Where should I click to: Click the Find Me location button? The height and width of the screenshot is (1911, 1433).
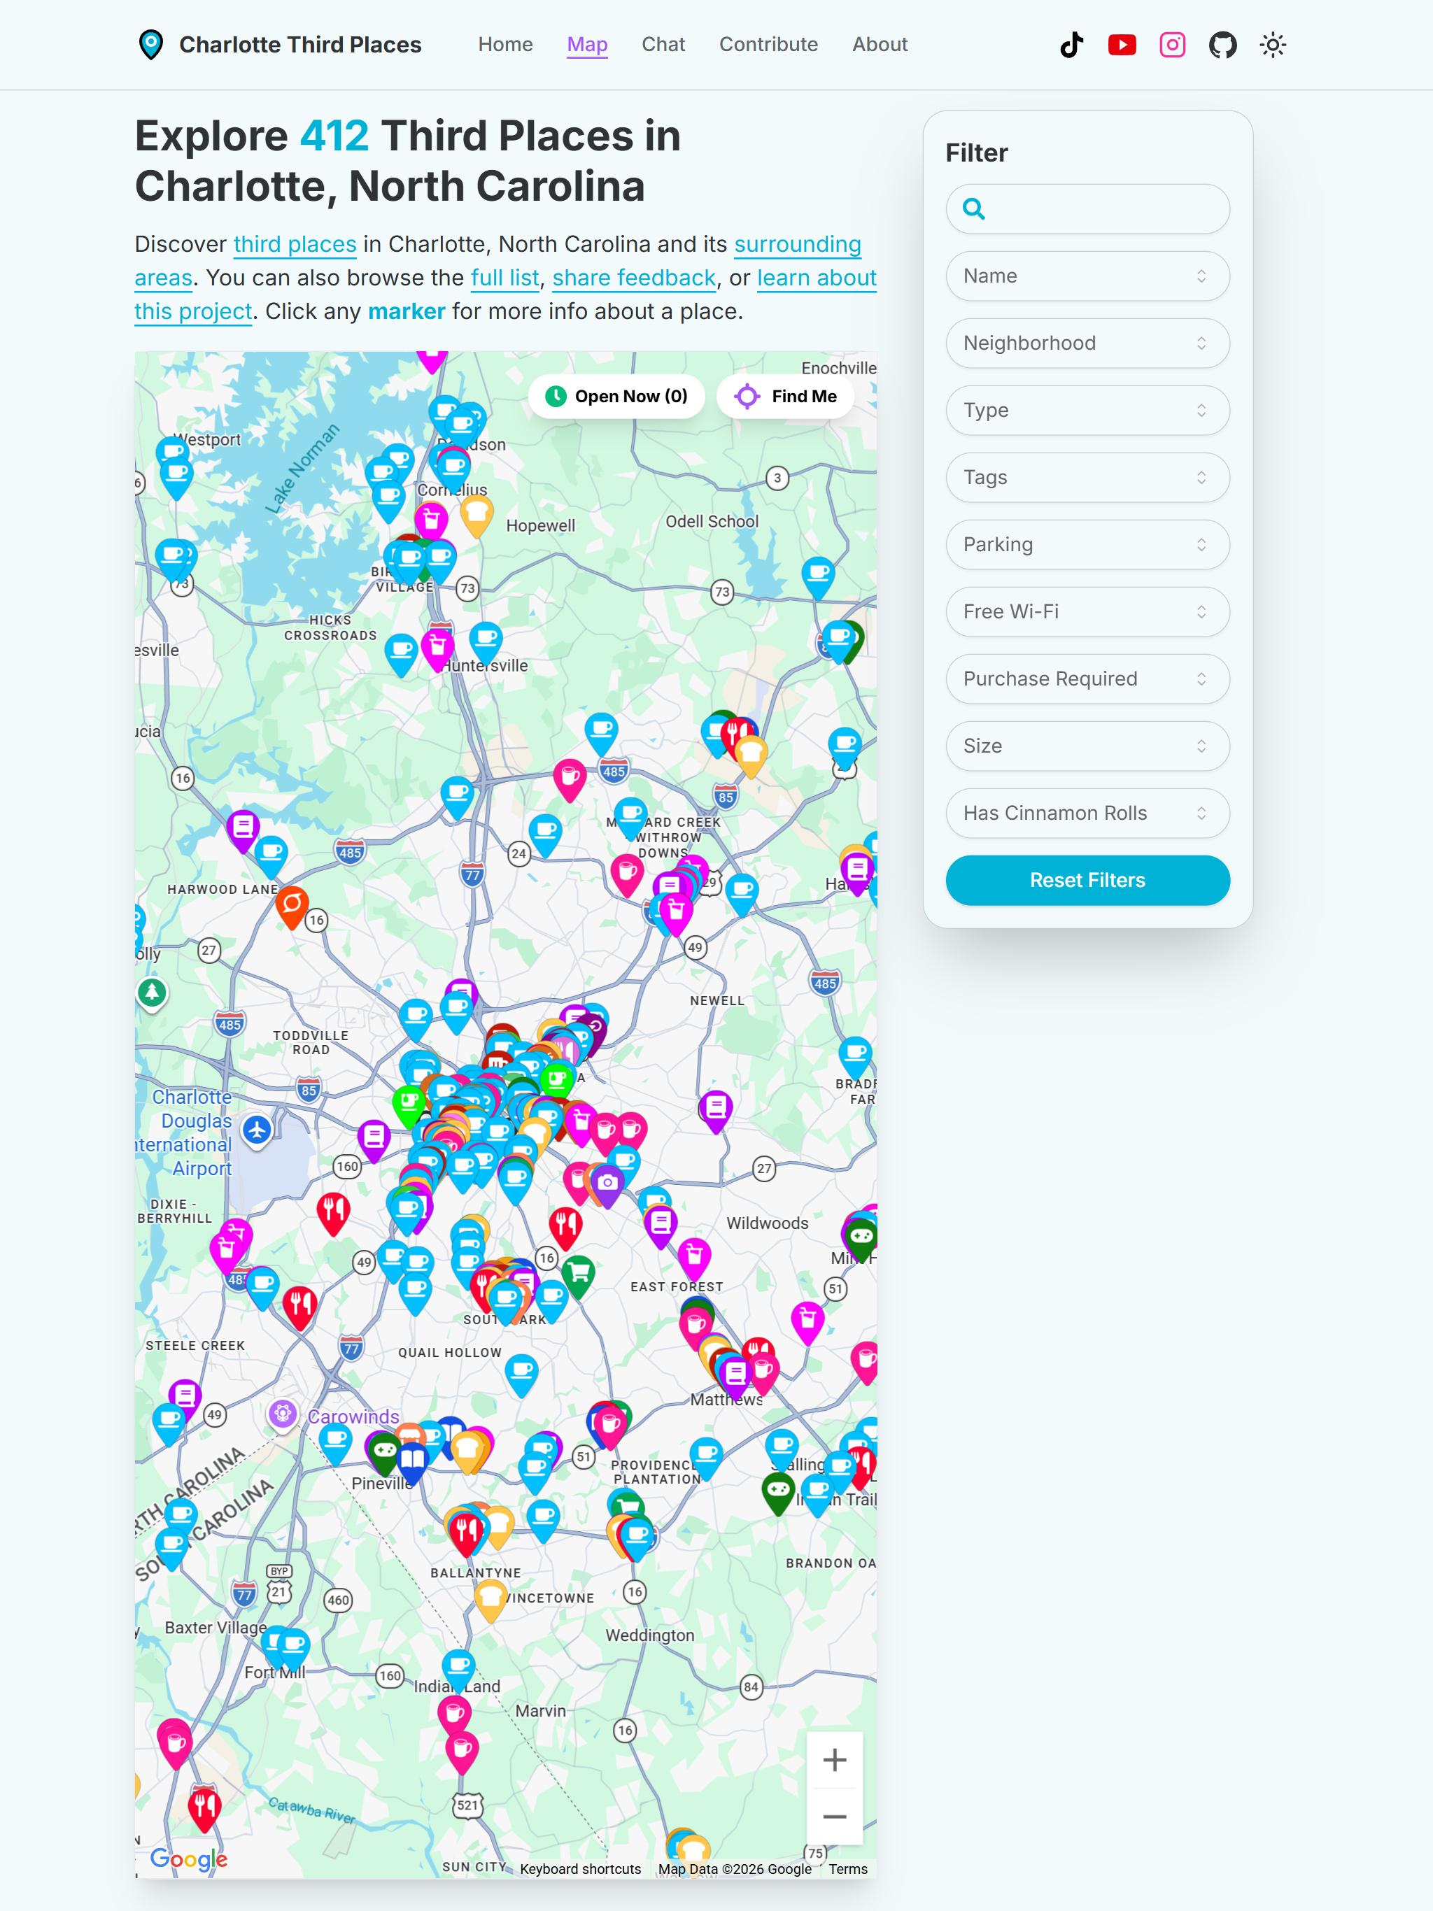(786, 397)
